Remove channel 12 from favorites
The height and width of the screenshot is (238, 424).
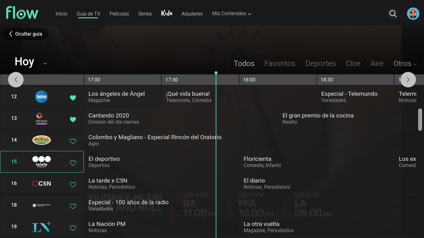point(73,98)
